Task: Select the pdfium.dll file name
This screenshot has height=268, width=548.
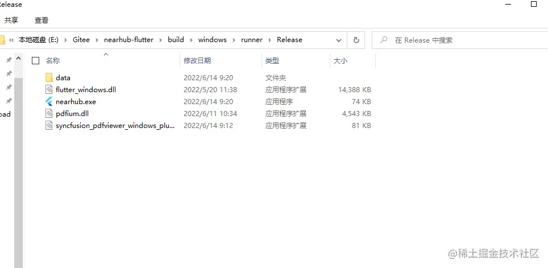Action: coord(72,114)
